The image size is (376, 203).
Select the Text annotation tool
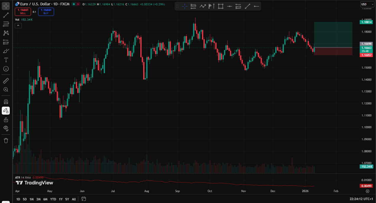6,60
